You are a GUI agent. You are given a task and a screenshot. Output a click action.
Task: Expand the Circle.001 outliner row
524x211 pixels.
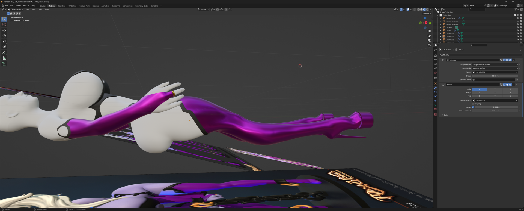(x=441, y=33)
